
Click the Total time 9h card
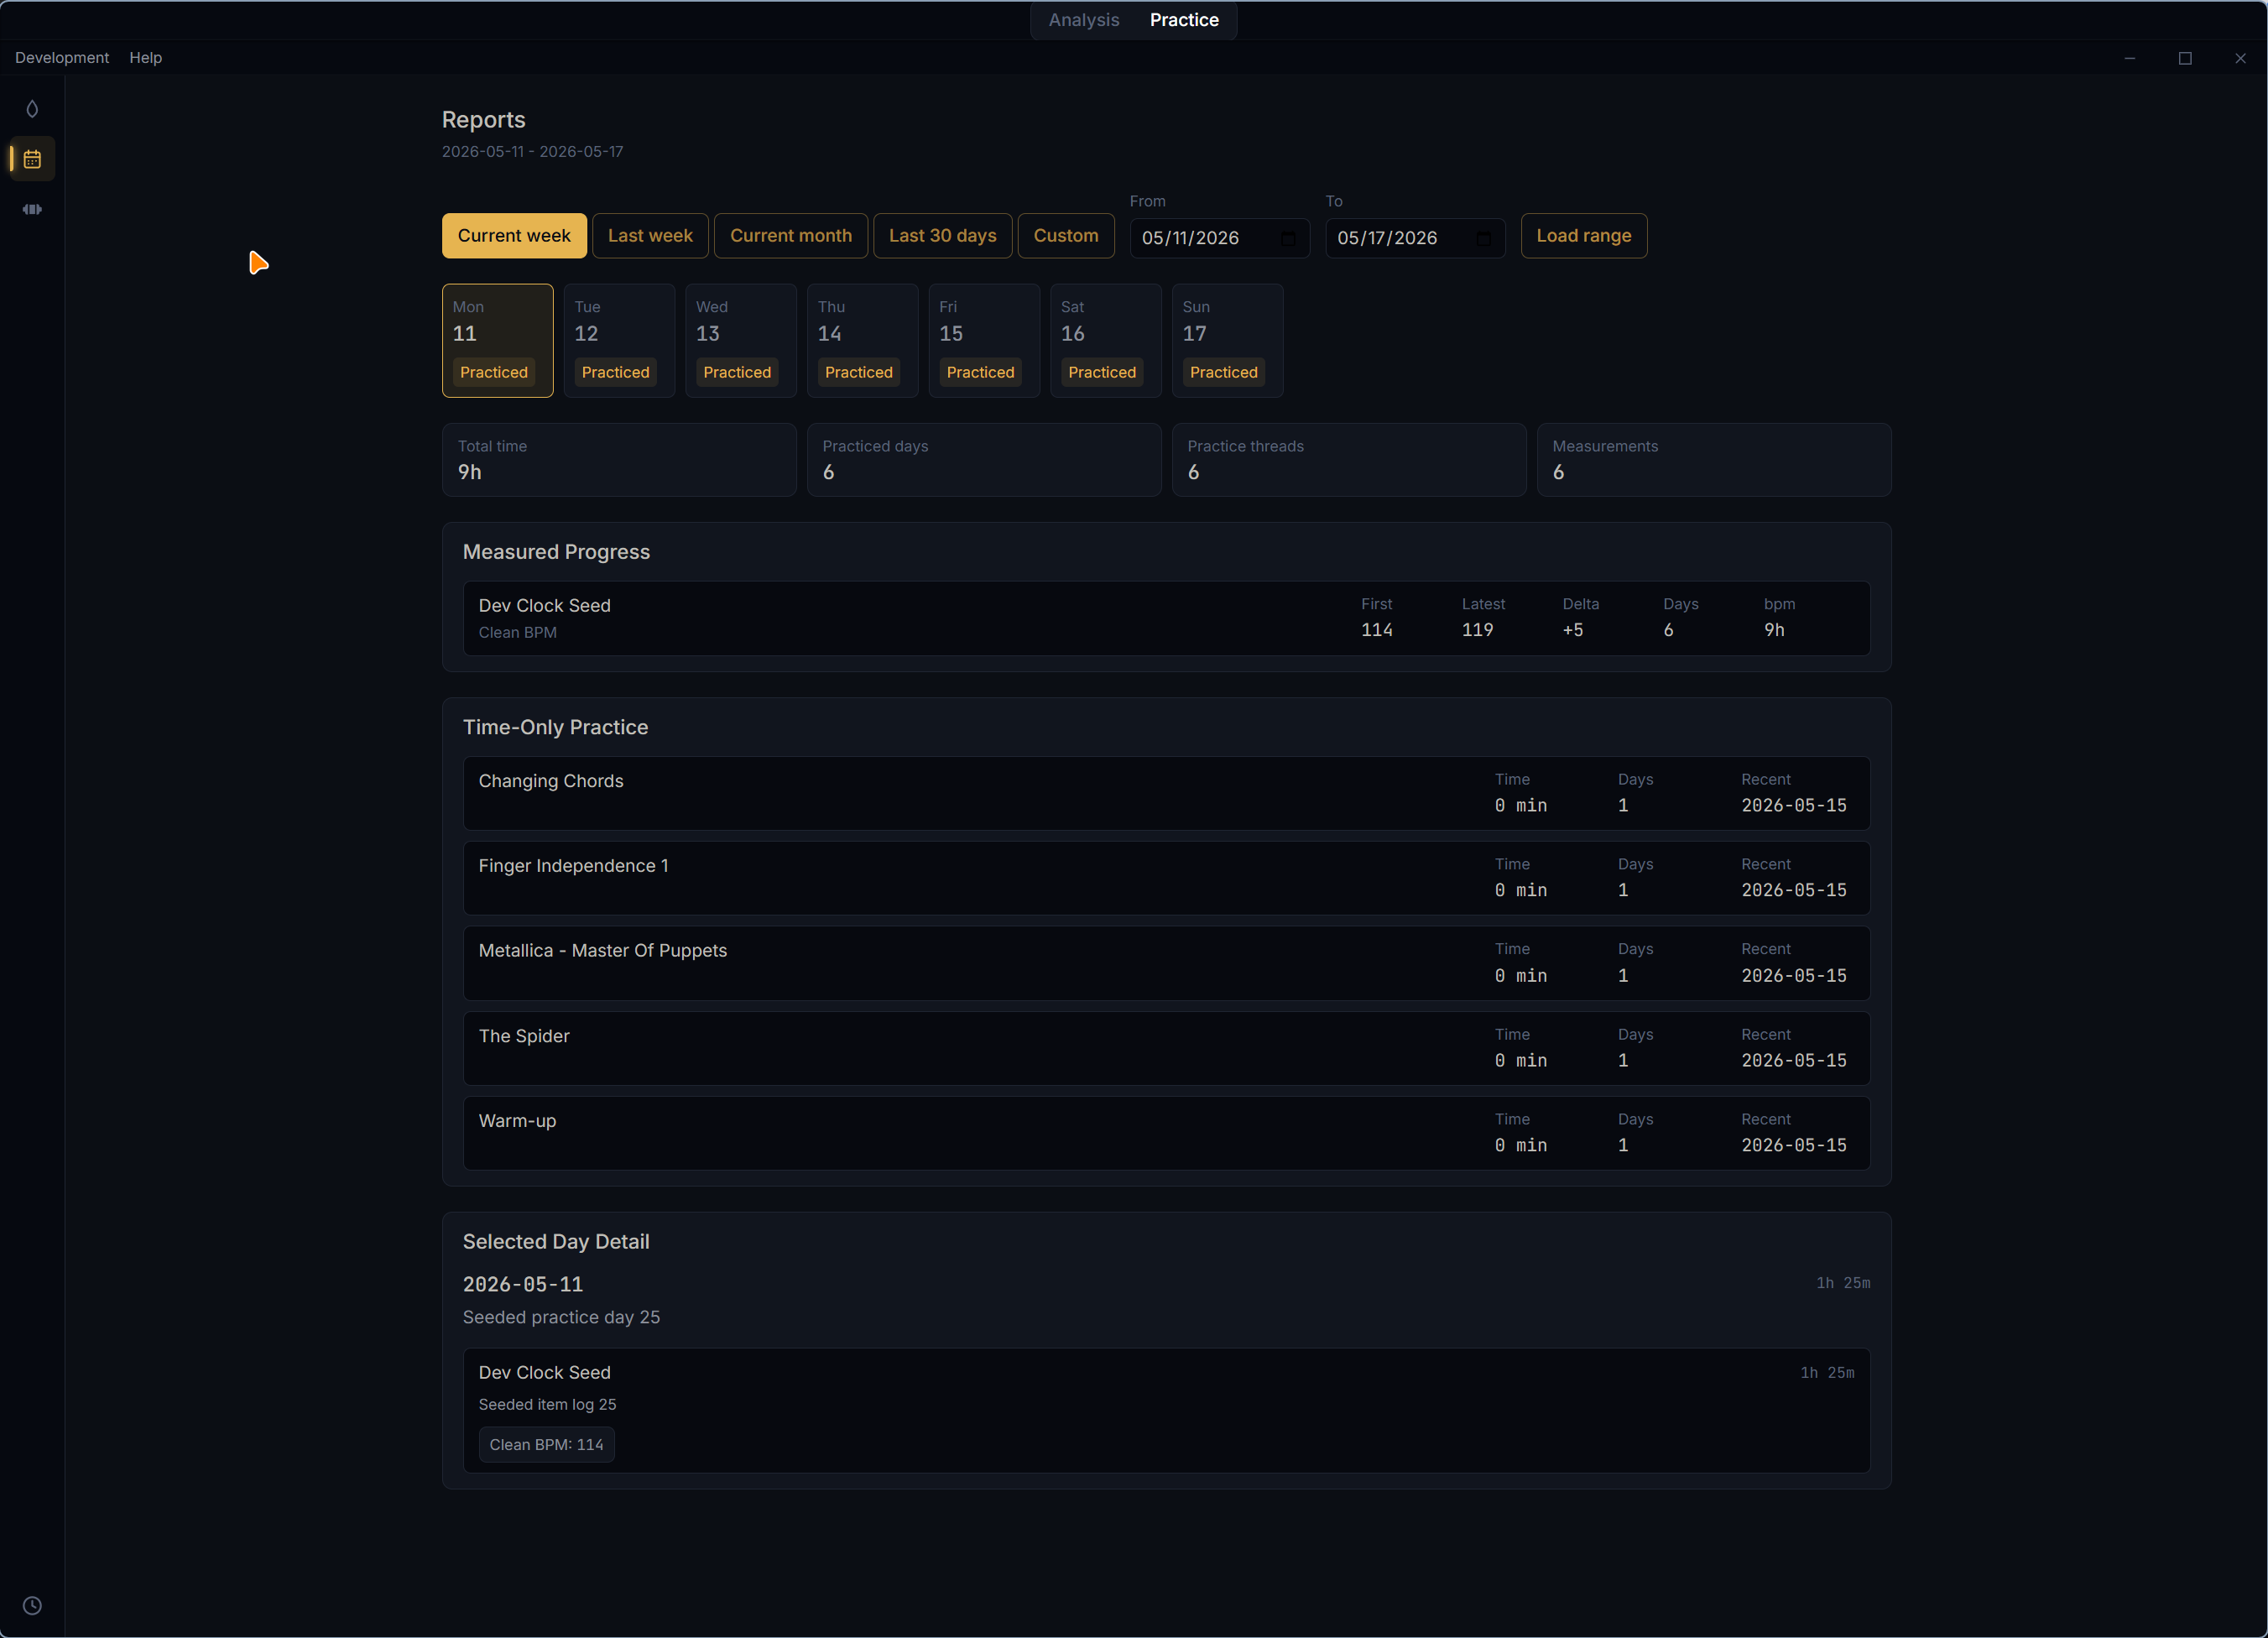click(x=619, y=460)
